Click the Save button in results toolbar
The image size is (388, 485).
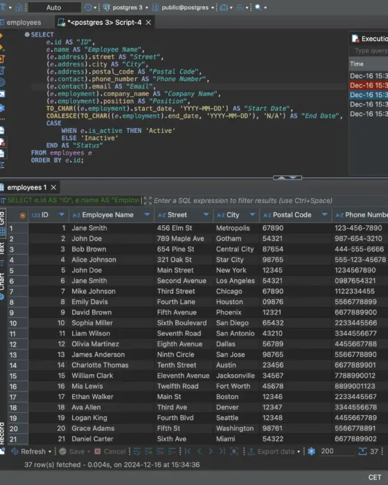tap(73, 451)
